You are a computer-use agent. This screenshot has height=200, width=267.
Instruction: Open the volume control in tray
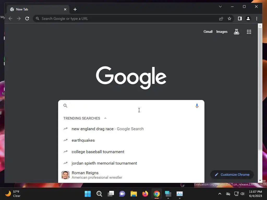pos(242,194)
